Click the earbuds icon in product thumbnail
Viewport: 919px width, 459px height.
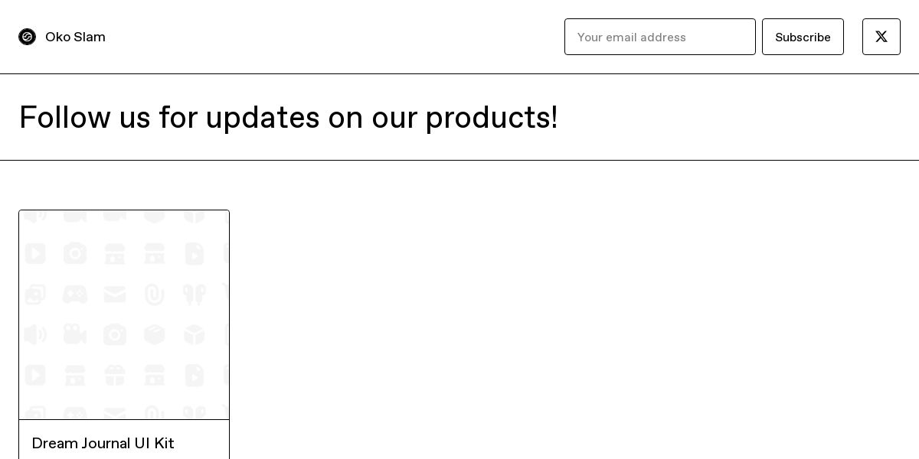[195, 294]
